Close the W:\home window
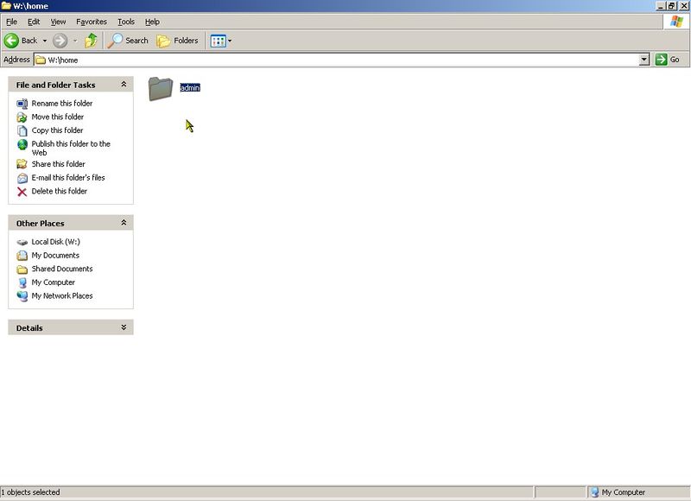691x501 pixels. click(683, 6)
